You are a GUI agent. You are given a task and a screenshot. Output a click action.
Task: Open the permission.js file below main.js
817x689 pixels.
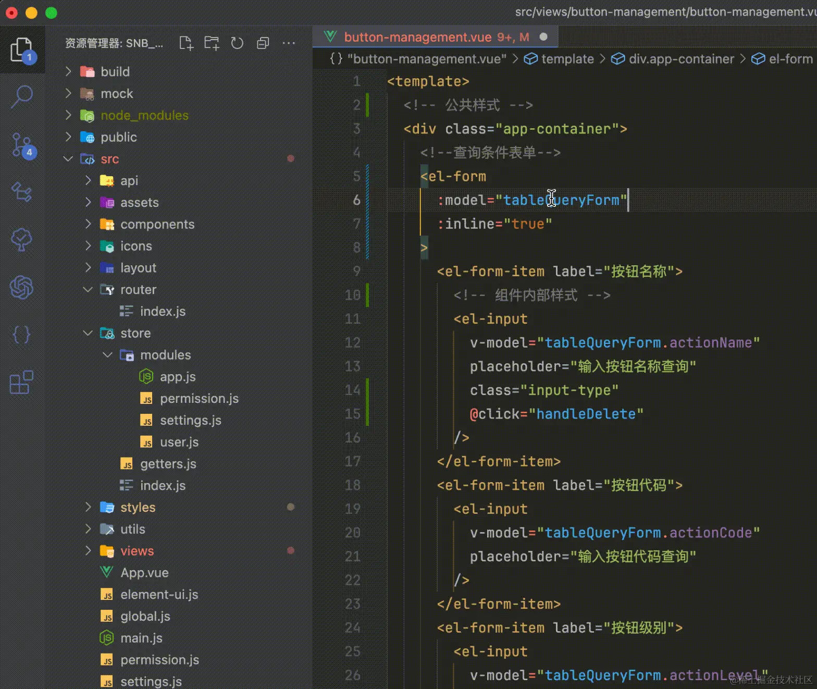tap(159, 660)
